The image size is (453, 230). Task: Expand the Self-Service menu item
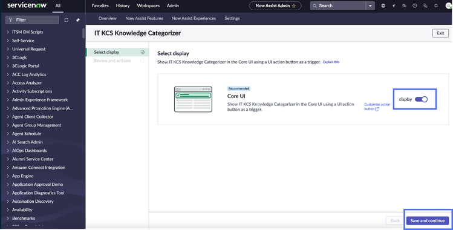tap(23, 41)
